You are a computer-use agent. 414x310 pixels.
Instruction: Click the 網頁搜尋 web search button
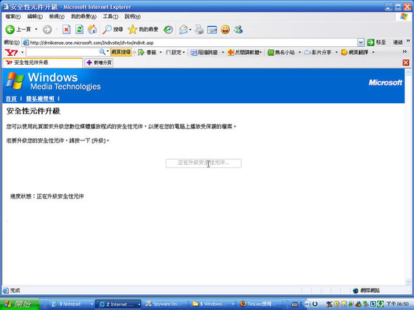point(121,52)
